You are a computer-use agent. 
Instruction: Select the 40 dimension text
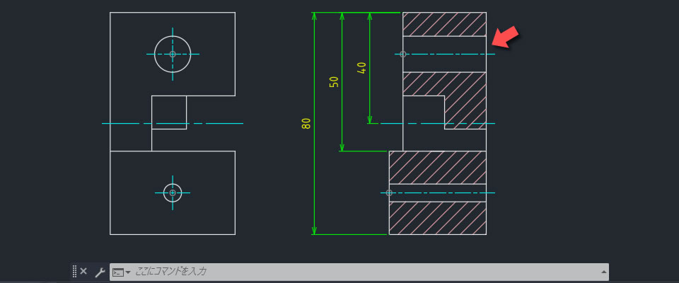361,68
